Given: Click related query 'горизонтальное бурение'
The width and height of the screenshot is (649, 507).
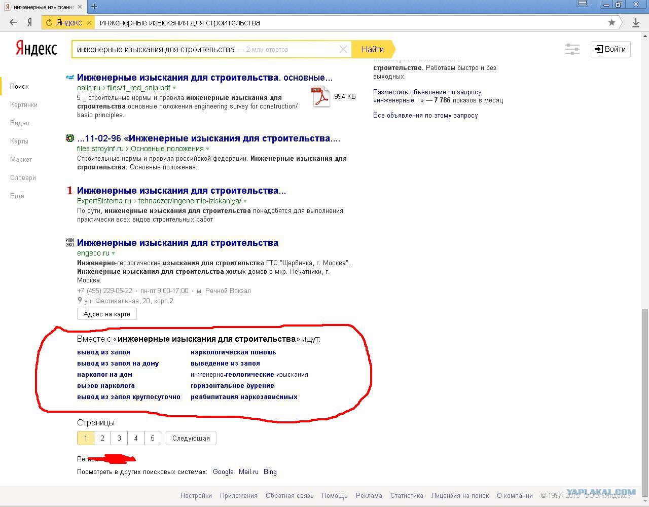Looking at the screenshot, I should (x=232, y=386).
